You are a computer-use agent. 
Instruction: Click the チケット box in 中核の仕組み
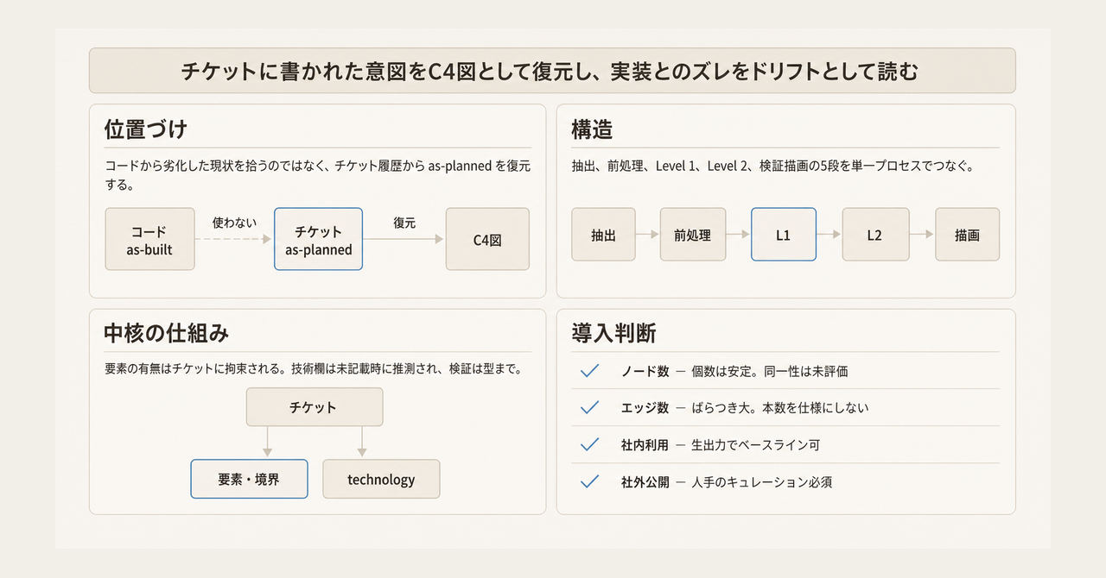[315, 407]
